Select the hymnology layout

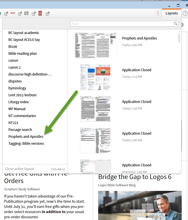click(17, 88)
